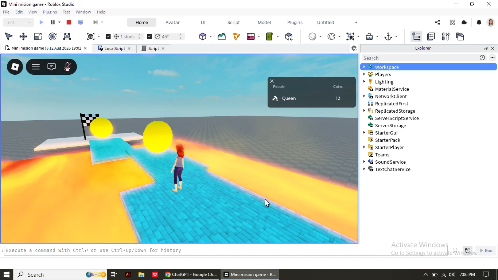
Task: Click the greyed-out Run command button
Action: (x=486, y=250)
